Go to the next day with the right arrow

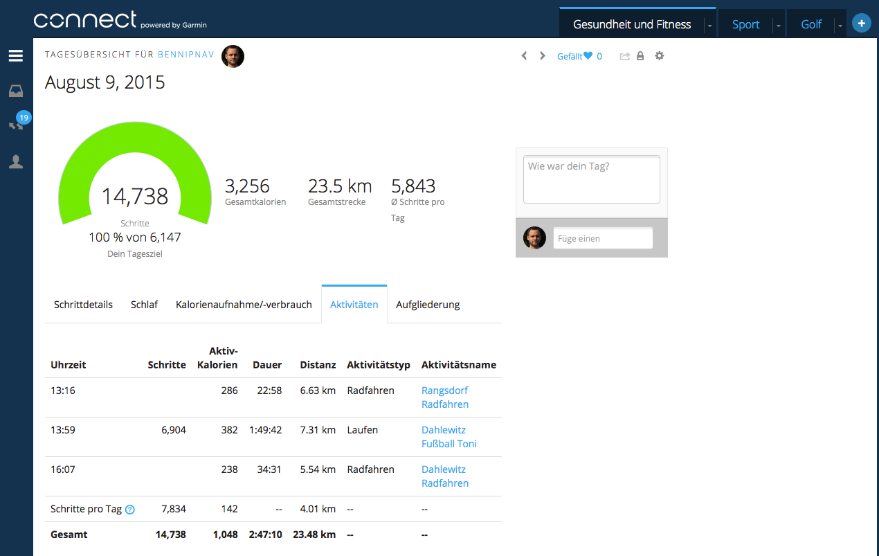coord(543,56)
